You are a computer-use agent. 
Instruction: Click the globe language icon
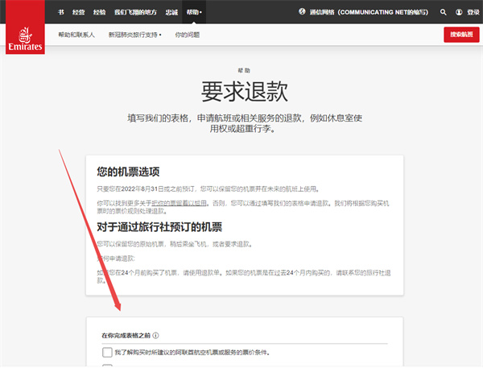[x=302, y=13]
